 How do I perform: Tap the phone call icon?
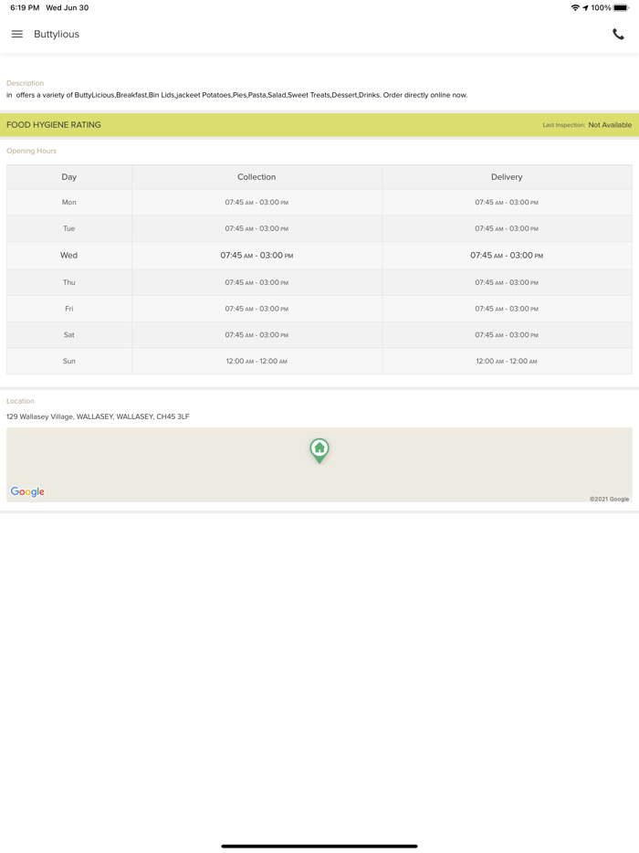click(x=618, y=34)
